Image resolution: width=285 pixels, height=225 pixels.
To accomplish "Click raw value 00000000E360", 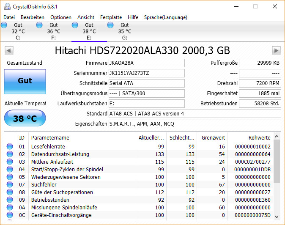I will click(252, 200).
